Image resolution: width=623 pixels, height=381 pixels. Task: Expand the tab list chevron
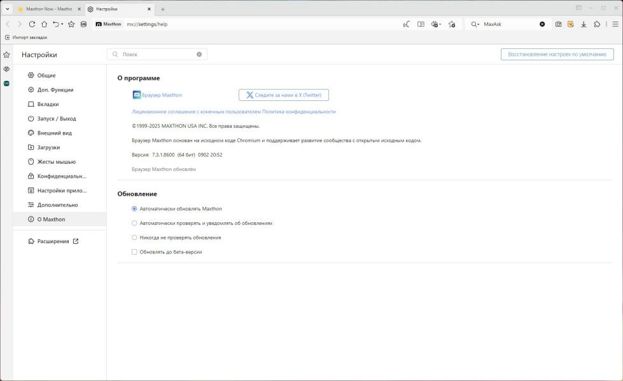coord(7,9)
